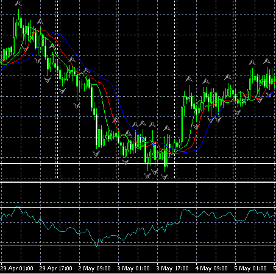Image resolution: width=276 pixels, height=274 pixels.
Task: Select the upper white level line in the indicator window
Action: [x=138, y=207]
